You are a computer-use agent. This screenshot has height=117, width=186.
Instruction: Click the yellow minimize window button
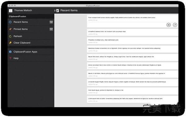pyautogui.click(x=12, y=6)
